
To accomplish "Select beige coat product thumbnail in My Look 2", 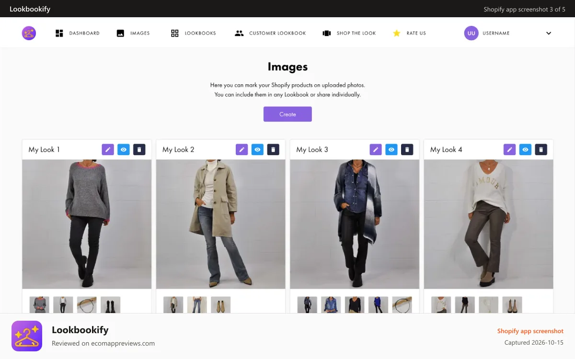I will point(173,305).
